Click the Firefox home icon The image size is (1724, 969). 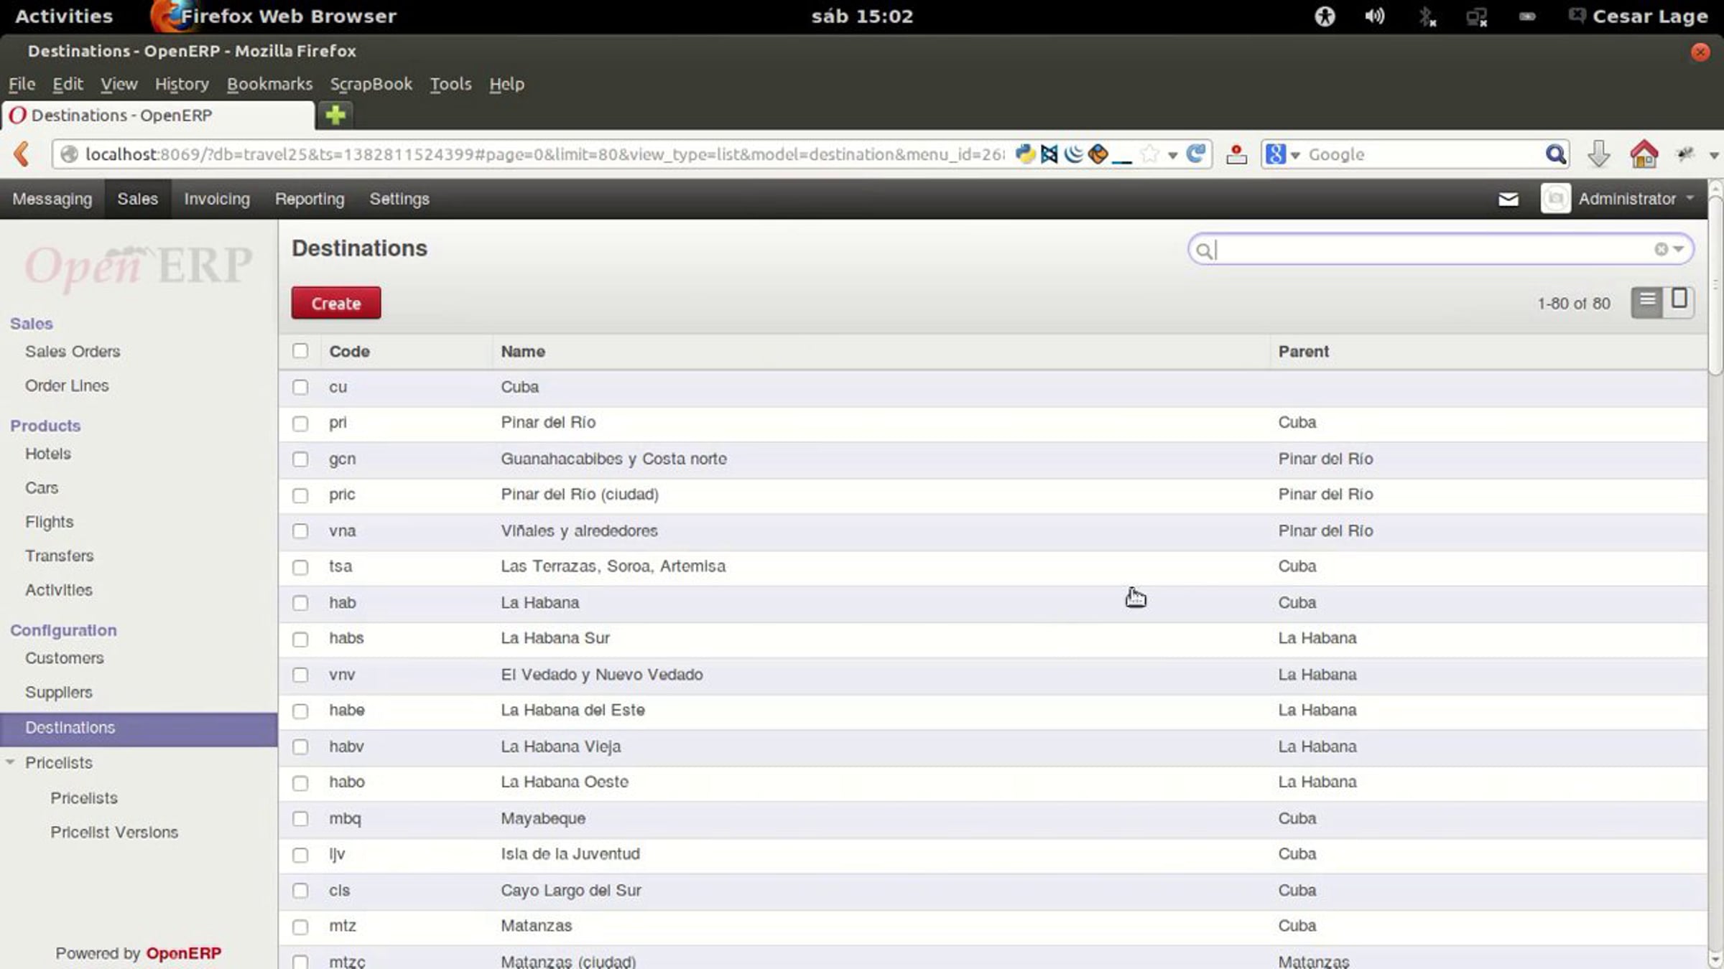[x=1644, y=154]
